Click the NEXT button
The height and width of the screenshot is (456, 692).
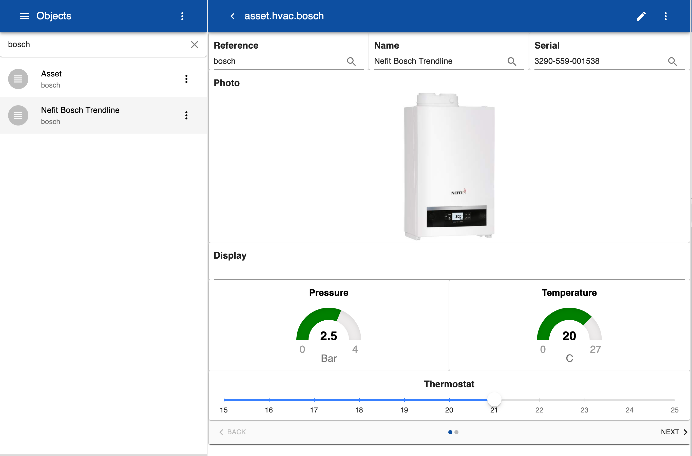coord(674,432)
